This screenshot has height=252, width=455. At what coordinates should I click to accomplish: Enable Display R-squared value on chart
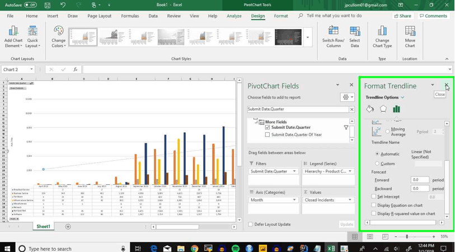coord(374,213)
